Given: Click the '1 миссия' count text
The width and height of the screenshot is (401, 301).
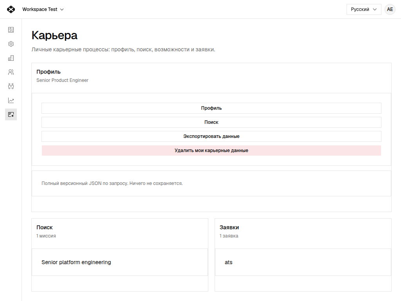Looking at the screenshot, I should pos(46,236).
